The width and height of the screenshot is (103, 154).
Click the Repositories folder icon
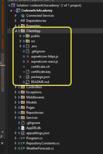coord(23,113)
